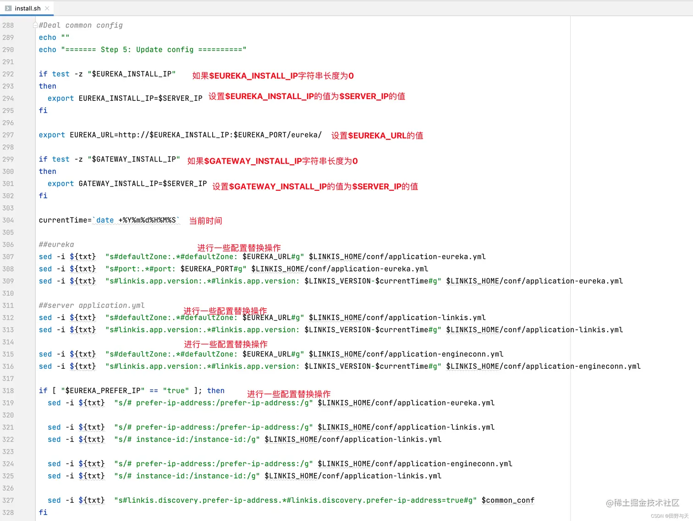693x521 pixels.
Task: Click 'if test -z "$EUREKA_INSTALL_IP"' code
Action: click(x=107, y=74)
